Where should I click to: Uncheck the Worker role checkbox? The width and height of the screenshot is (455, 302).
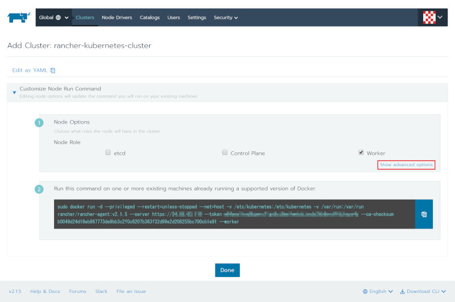(361, 152)
